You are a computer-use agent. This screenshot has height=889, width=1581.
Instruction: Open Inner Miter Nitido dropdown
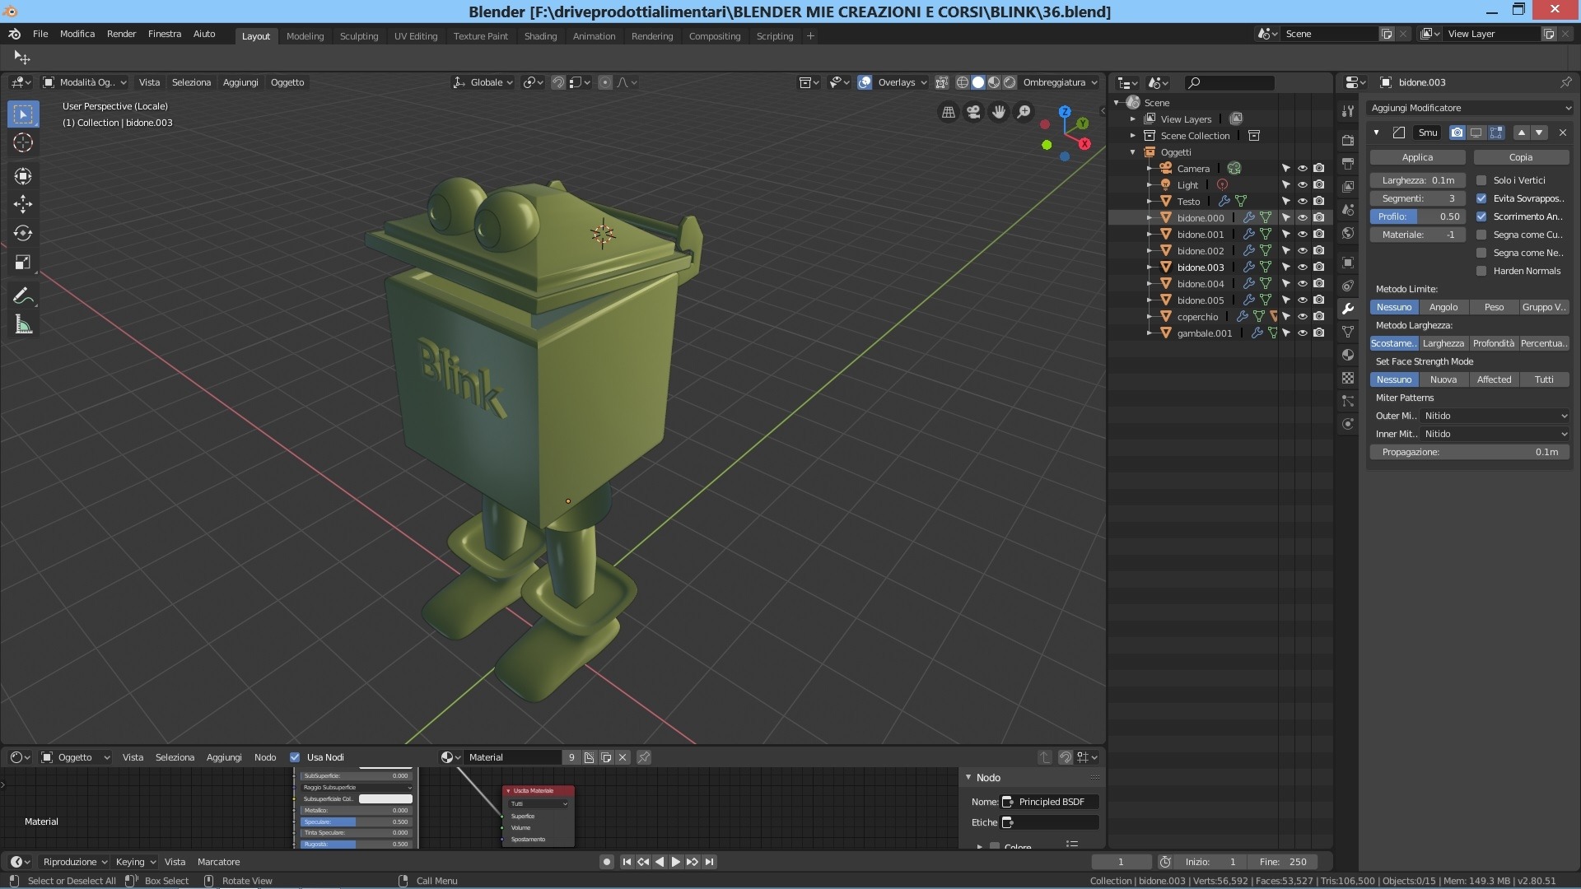(1495, 434)
